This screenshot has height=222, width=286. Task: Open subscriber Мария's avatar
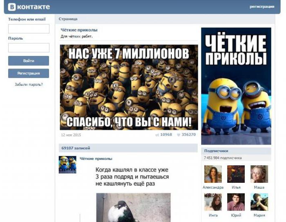[x=259, y=202]
